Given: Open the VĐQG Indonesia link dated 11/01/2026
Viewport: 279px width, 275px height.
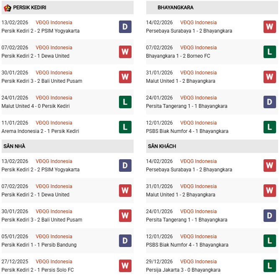Looking at the screenshot, I should [x=54, y=123].
